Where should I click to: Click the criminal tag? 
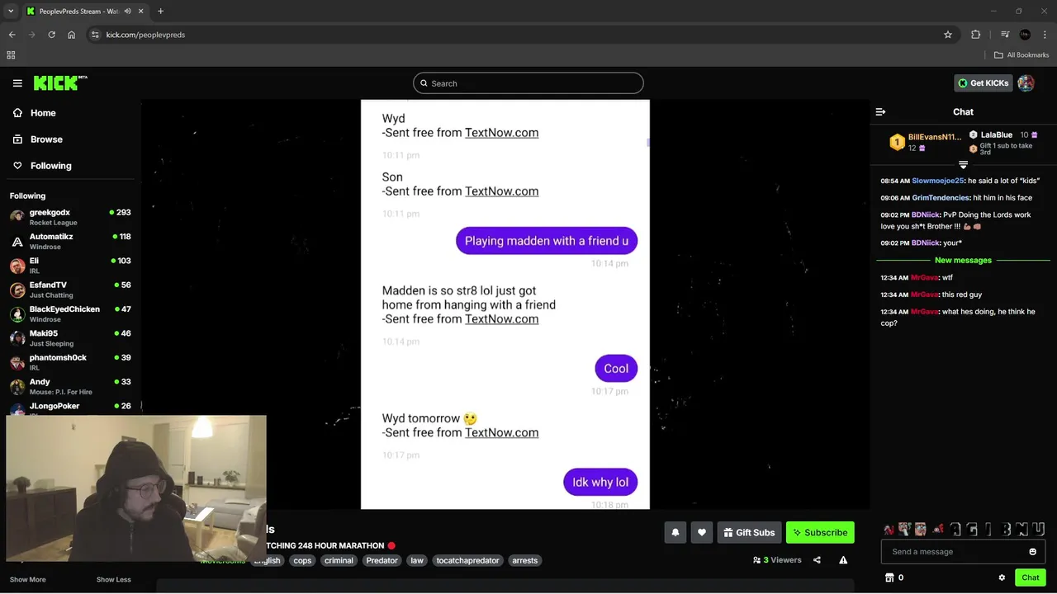pos(339,561)
